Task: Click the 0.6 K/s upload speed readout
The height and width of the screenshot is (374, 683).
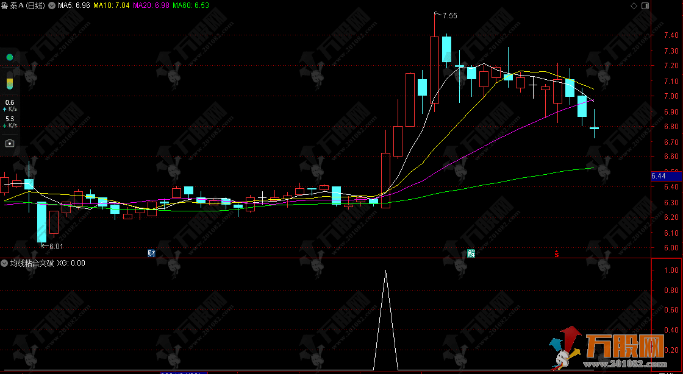Action: pos(10,105)
